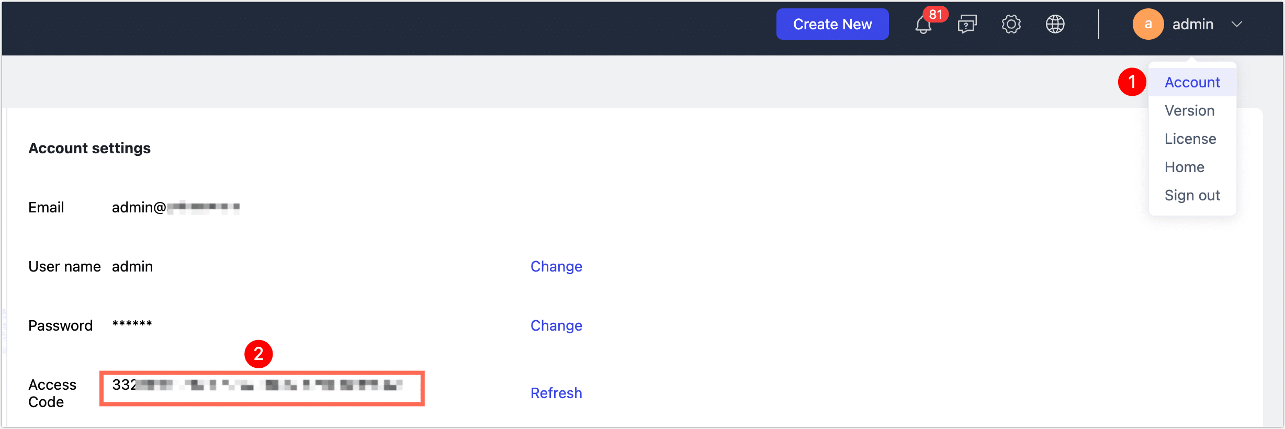Image resolution: width=1285 pixels, height=429 pixels.
Task: Sign out from the user menu
Action: 1192,195
